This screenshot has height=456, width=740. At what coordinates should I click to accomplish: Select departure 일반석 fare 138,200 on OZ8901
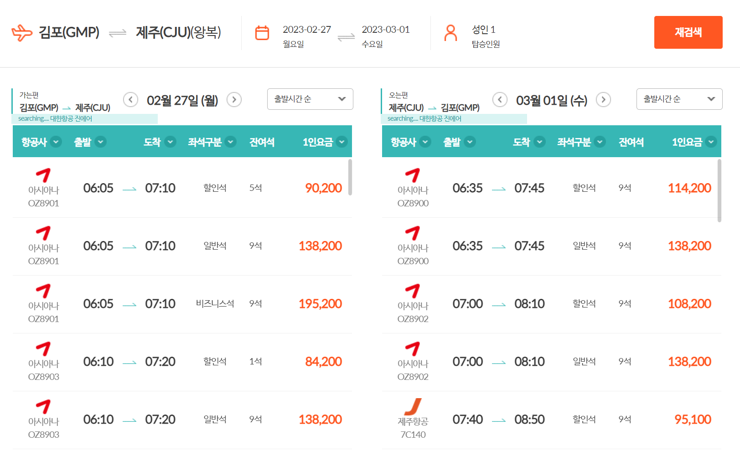pos(320,246)
